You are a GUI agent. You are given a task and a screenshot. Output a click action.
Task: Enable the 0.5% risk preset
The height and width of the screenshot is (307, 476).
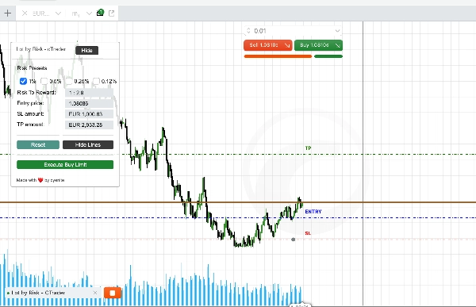tap(44, 81)
